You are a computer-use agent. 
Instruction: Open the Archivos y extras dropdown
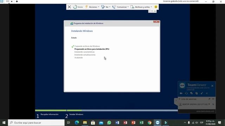pos(141,7)
